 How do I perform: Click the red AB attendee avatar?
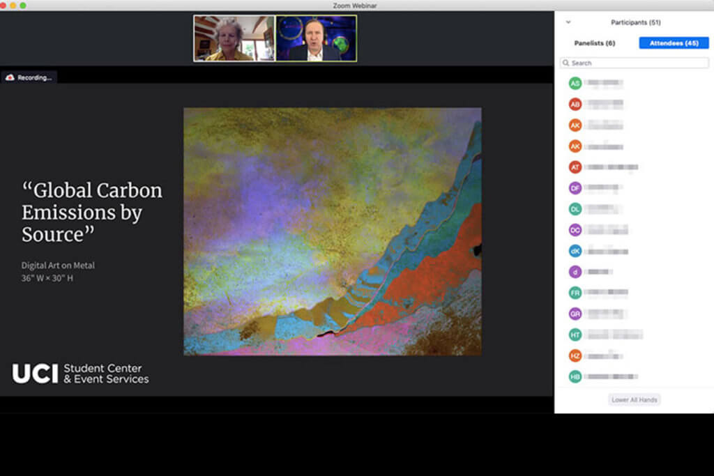click(x=575, y=104)
